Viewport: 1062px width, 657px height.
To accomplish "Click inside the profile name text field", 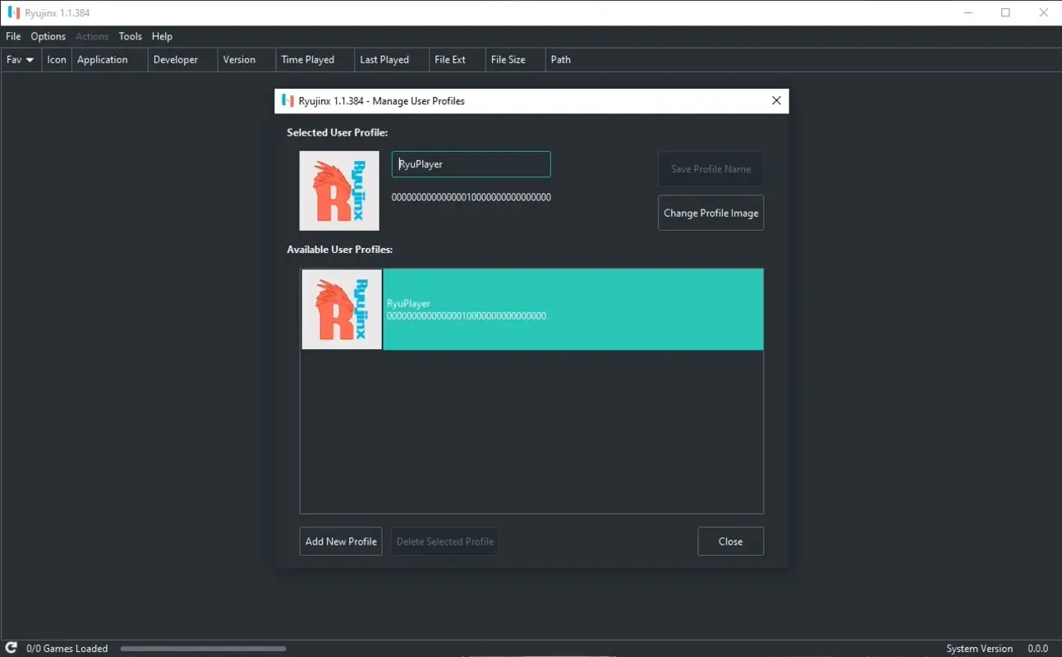I will [x=471, y=163].
